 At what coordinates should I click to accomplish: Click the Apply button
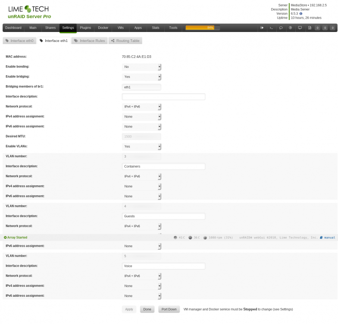[129, 309]
